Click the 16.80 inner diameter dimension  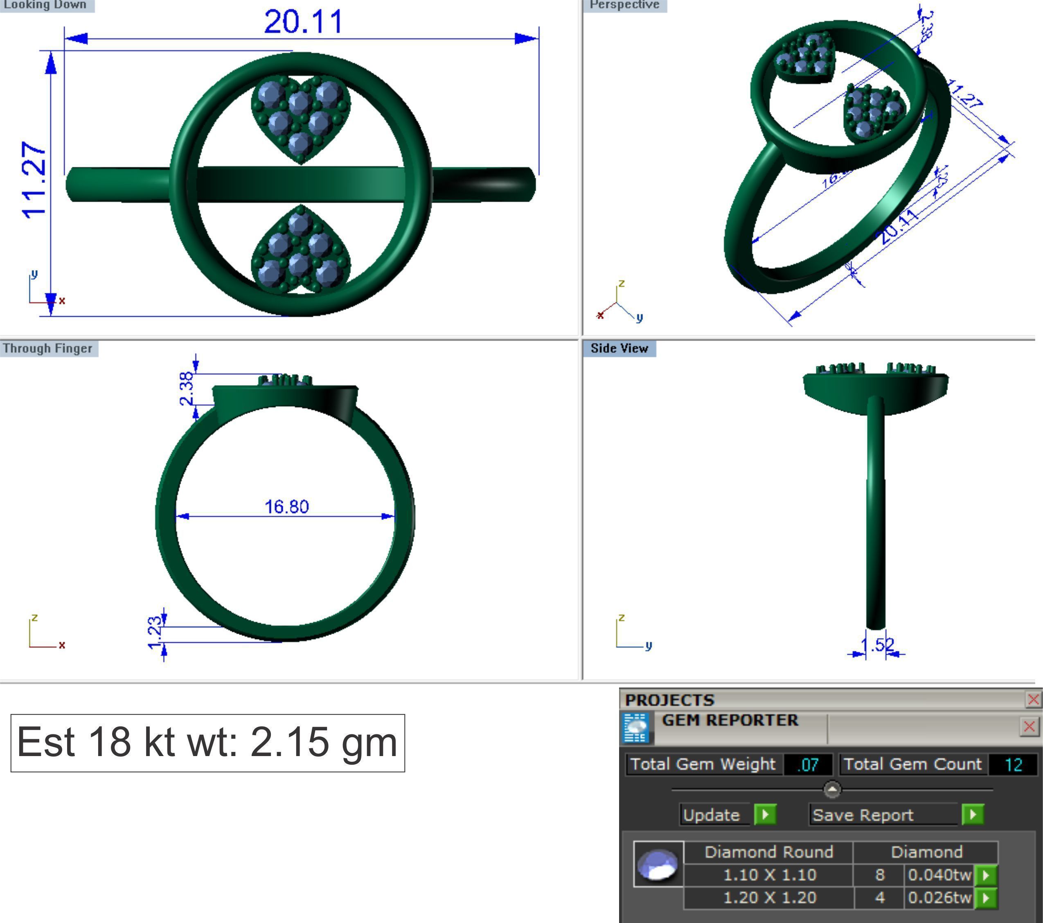[286, 507]
